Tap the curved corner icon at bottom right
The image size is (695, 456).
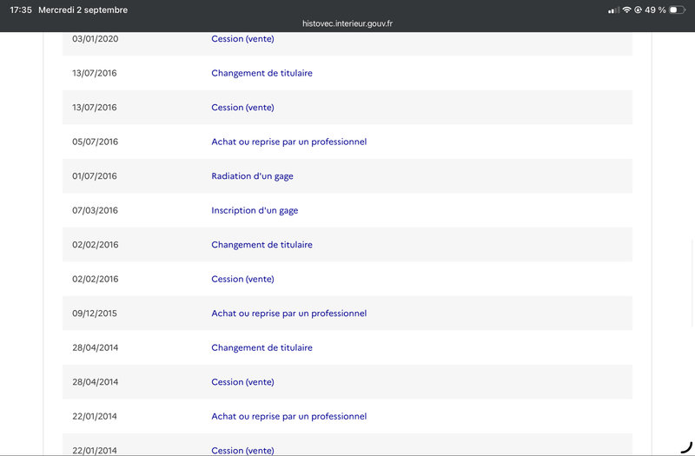click(686, 447)
